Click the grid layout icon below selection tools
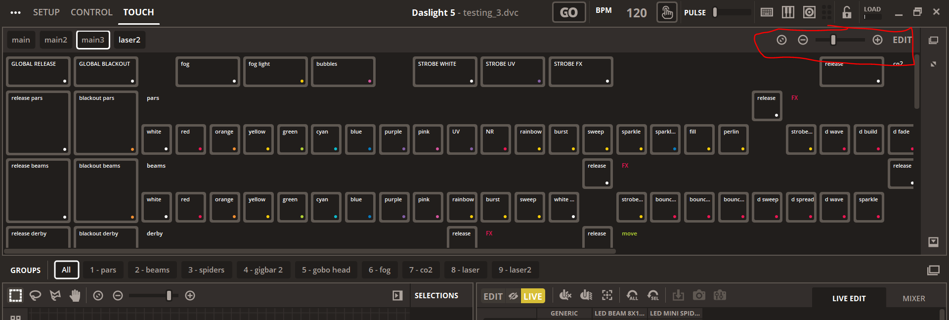The width and height of the screenshot is (949, 320). tap(15, 317)
